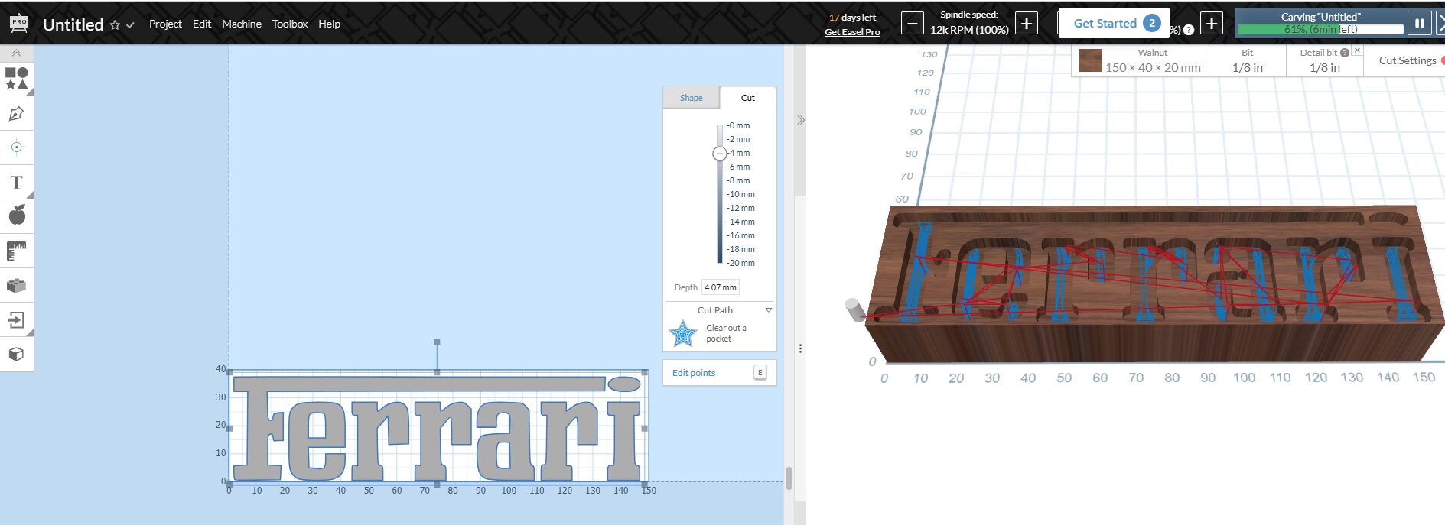Click the Depth input field

point(720,287)
